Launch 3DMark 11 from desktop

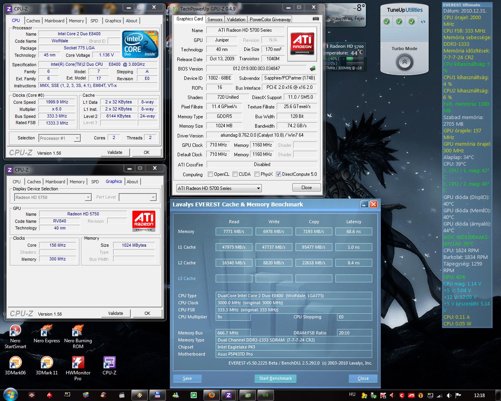pos(47,365)
